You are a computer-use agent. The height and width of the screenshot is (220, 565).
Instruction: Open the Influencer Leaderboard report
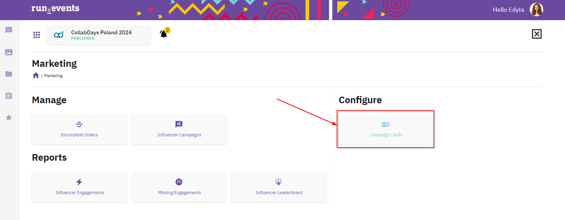(x=279, y=187)
